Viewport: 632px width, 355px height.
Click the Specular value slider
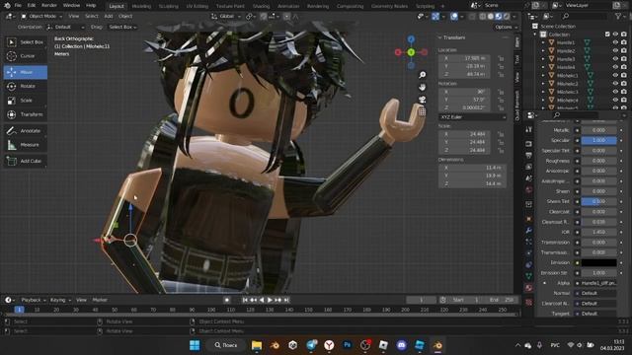pyautogui.click(x=599, y=140)
